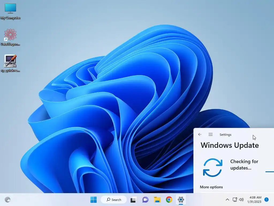Open File Explorer from the taskbar
This screenshot has width=274, height=206.
157,200
